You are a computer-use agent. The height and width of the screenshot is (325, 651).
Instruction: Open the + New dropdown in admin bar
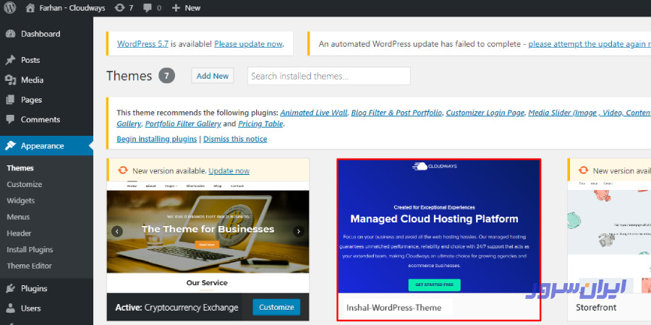[x=186, y=8]
